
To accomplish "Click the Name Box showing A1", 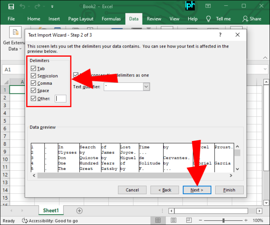I will [14, 70].
